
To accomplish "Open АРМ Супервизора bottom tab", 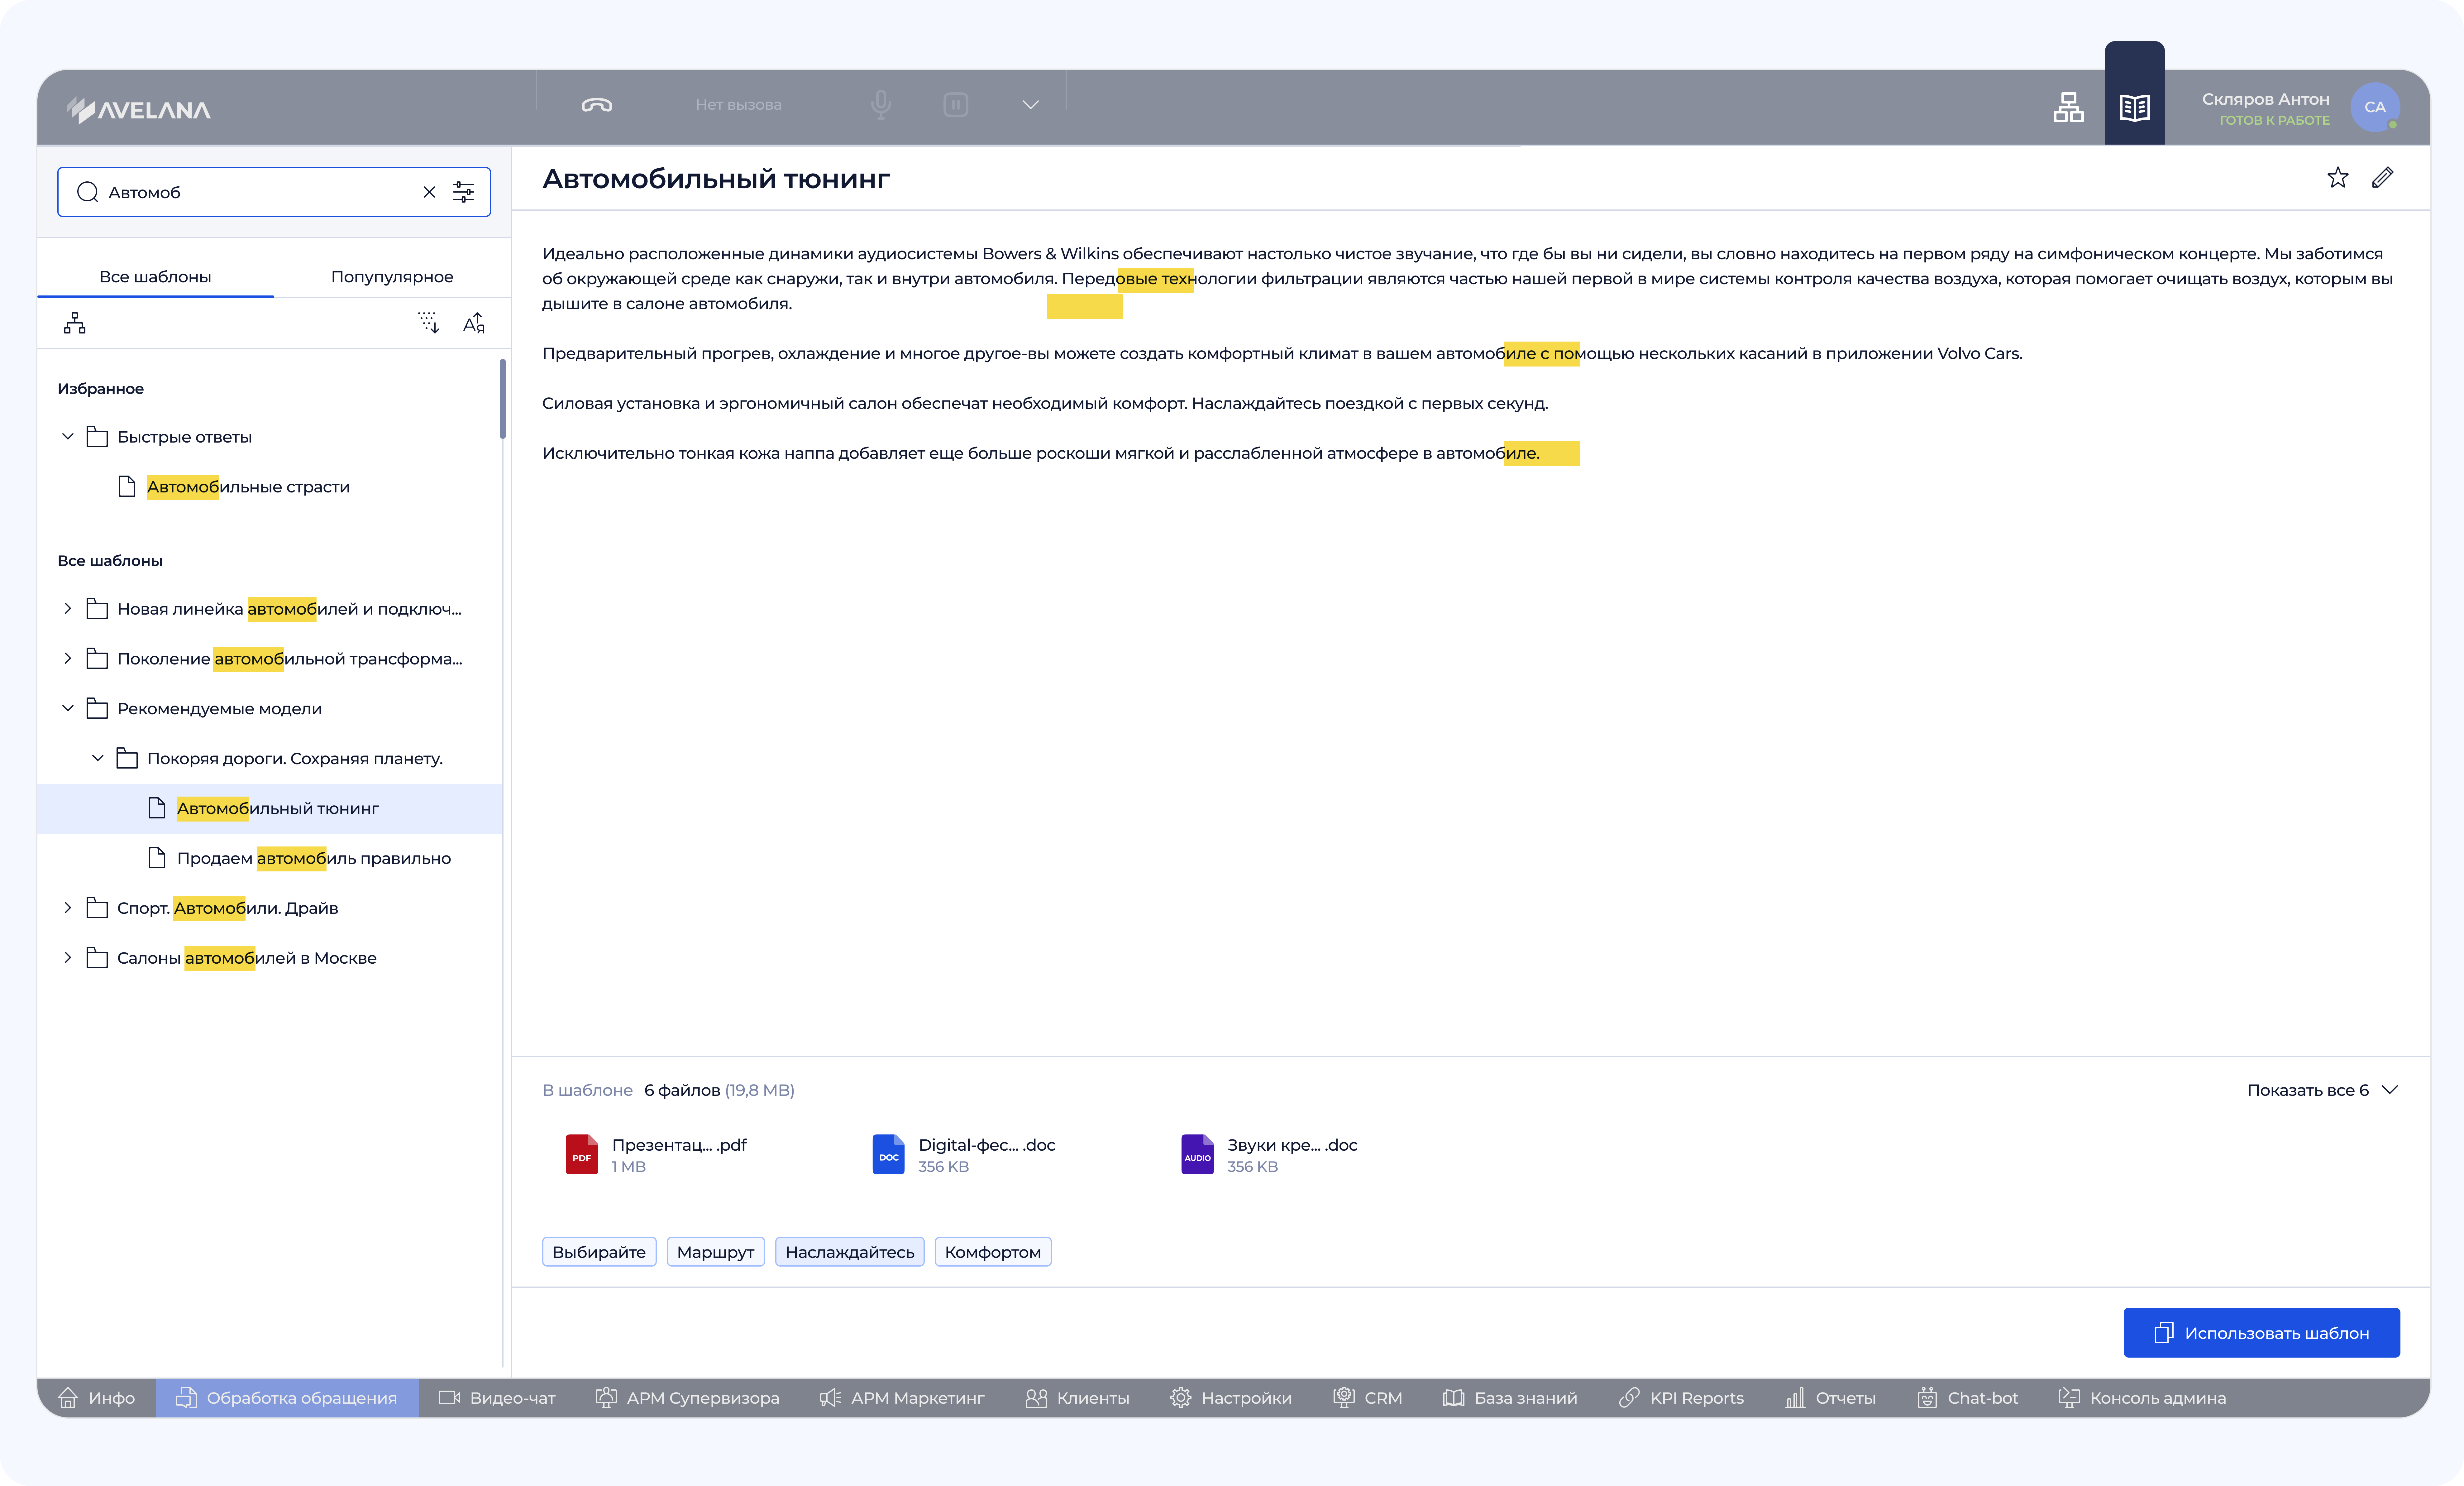I will tap(687, 1398).
